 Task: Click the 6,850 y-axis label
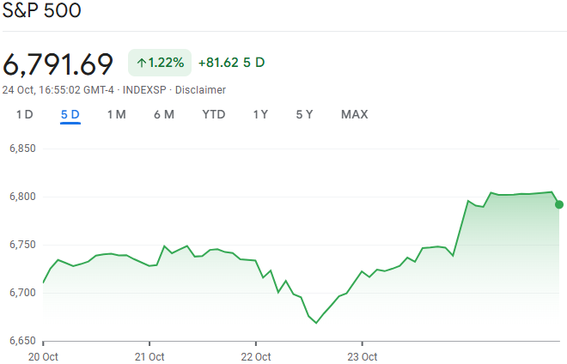point(22,149)
